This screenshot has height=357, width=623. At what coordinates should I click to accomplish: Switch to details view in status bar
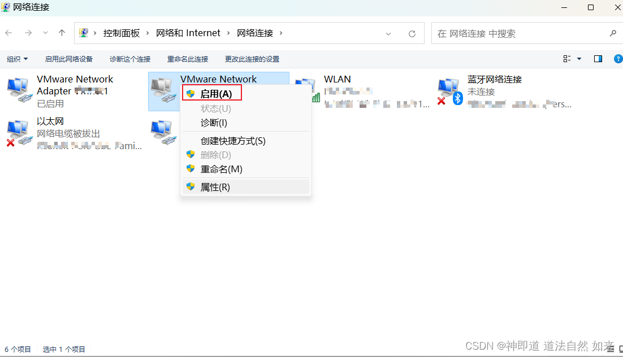(611, 350)
